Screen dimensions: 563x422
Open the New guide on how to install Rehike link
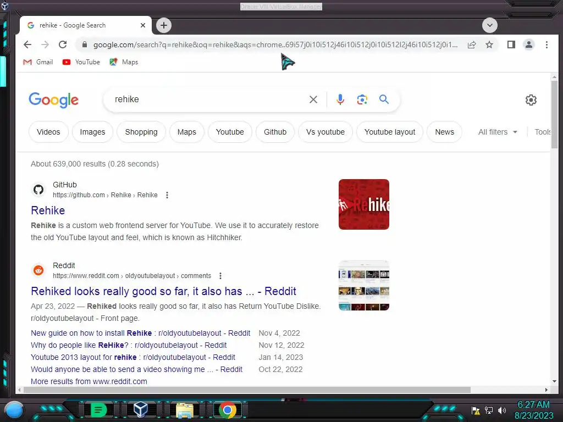[x=140, y=333]
